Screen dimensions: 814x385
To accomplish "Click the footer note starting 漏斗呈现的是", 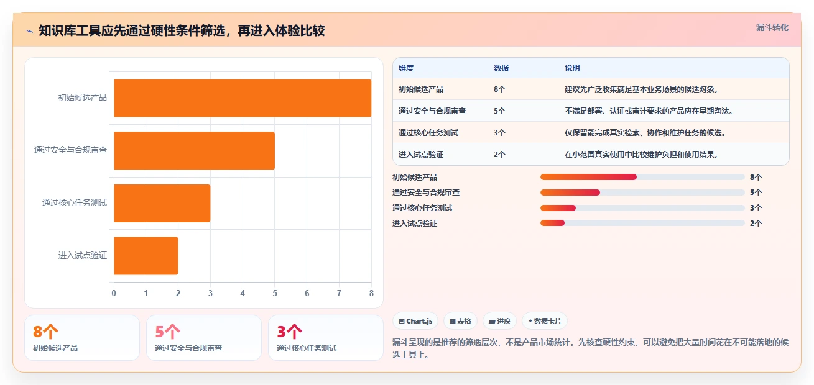I will 590,348.
